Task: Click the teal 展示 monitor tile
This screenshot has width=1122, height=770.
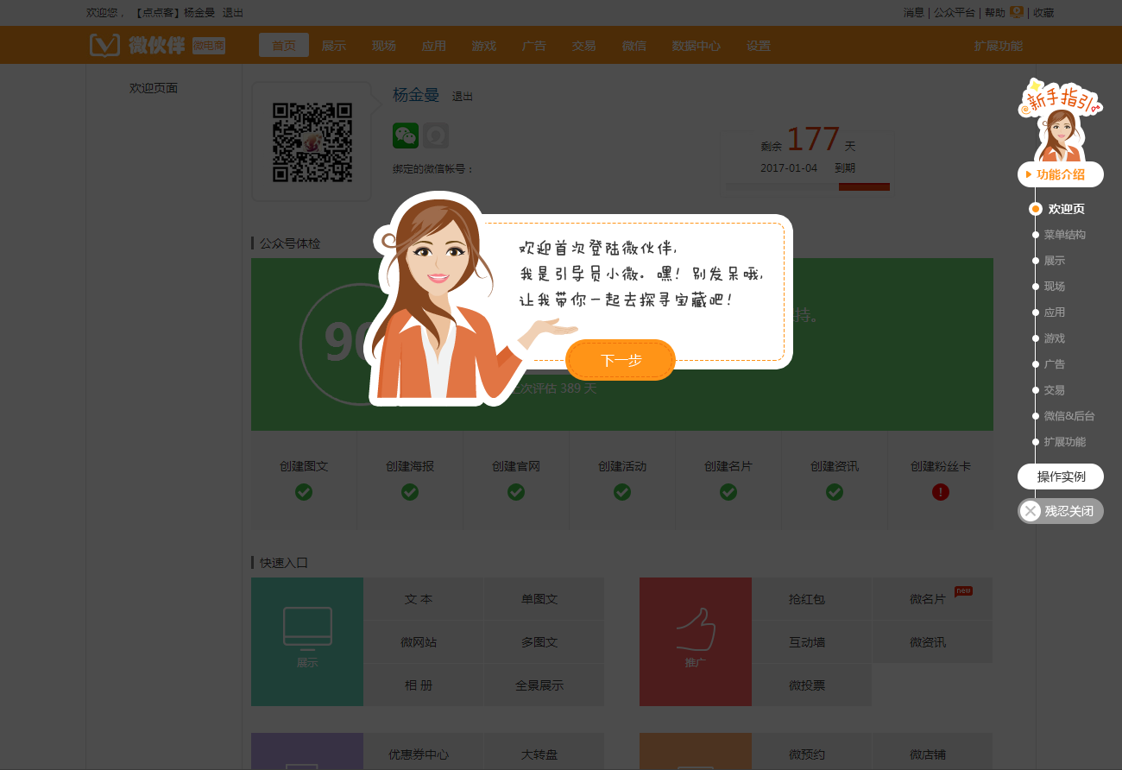Action: click(x=307, y=641)
